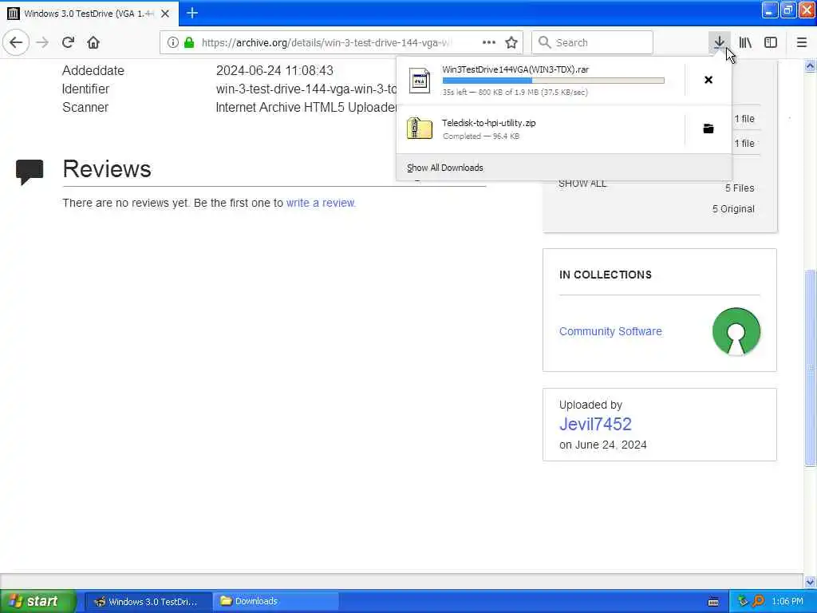Open the Firefox home page
Screen dimensions: 817x613
click(x=93, y=43)
